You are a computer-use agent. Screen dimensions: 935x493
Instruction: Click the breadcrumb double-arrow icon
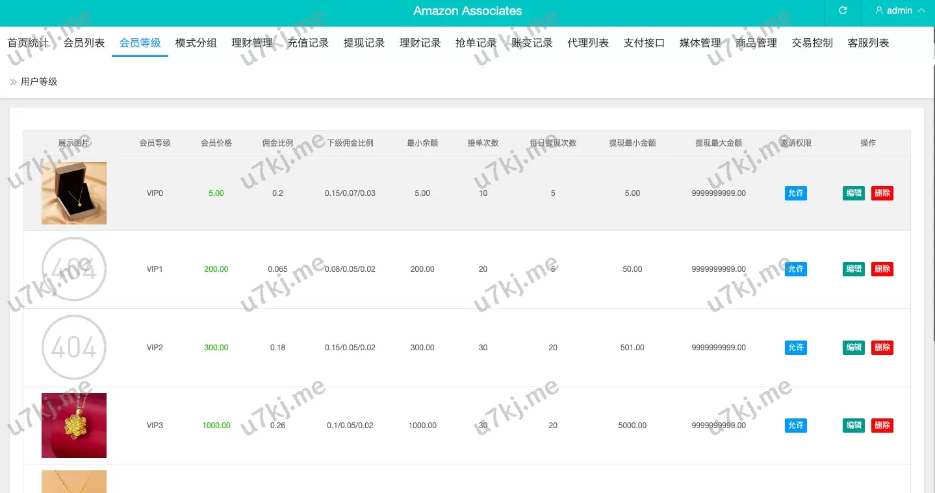[13, 82]
